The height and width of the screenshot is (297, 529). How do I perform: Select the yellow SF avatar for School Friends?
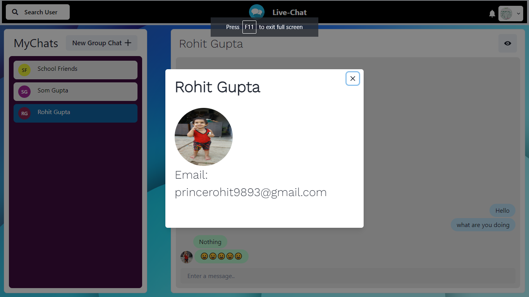pos(24,70)
